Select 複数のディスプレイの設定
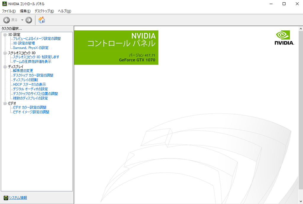The height and width of the screenshot is (204, 303). pos(30,98)
